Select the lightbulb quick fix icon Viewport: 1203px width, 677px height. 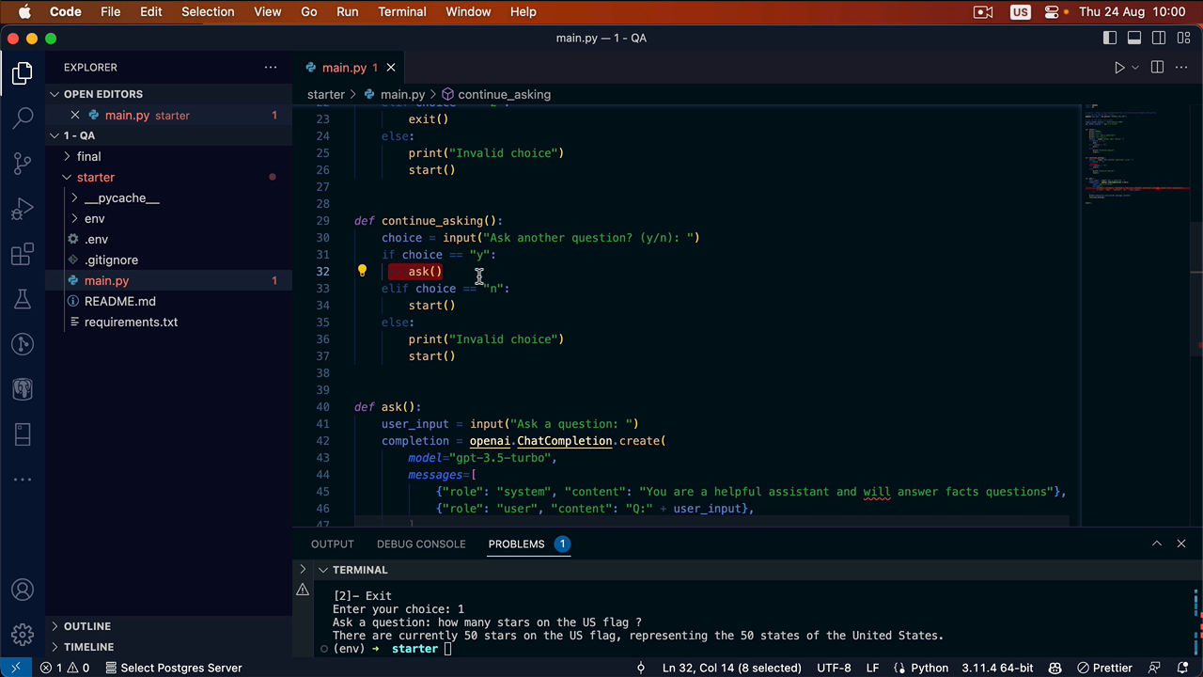click(x=362, y=271)
